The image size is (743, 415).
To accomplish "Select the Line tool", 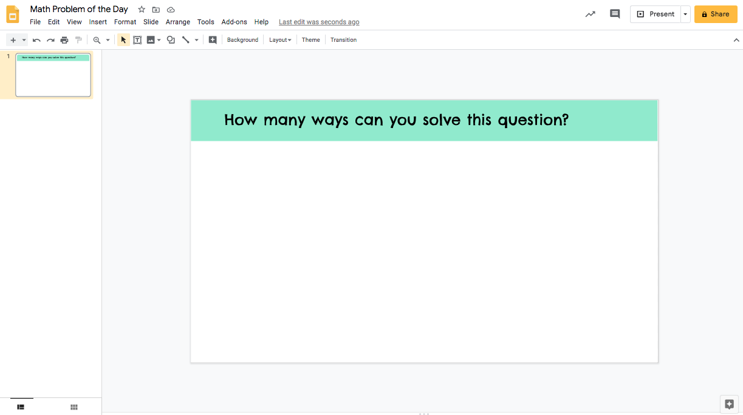I will click(185, 39).
